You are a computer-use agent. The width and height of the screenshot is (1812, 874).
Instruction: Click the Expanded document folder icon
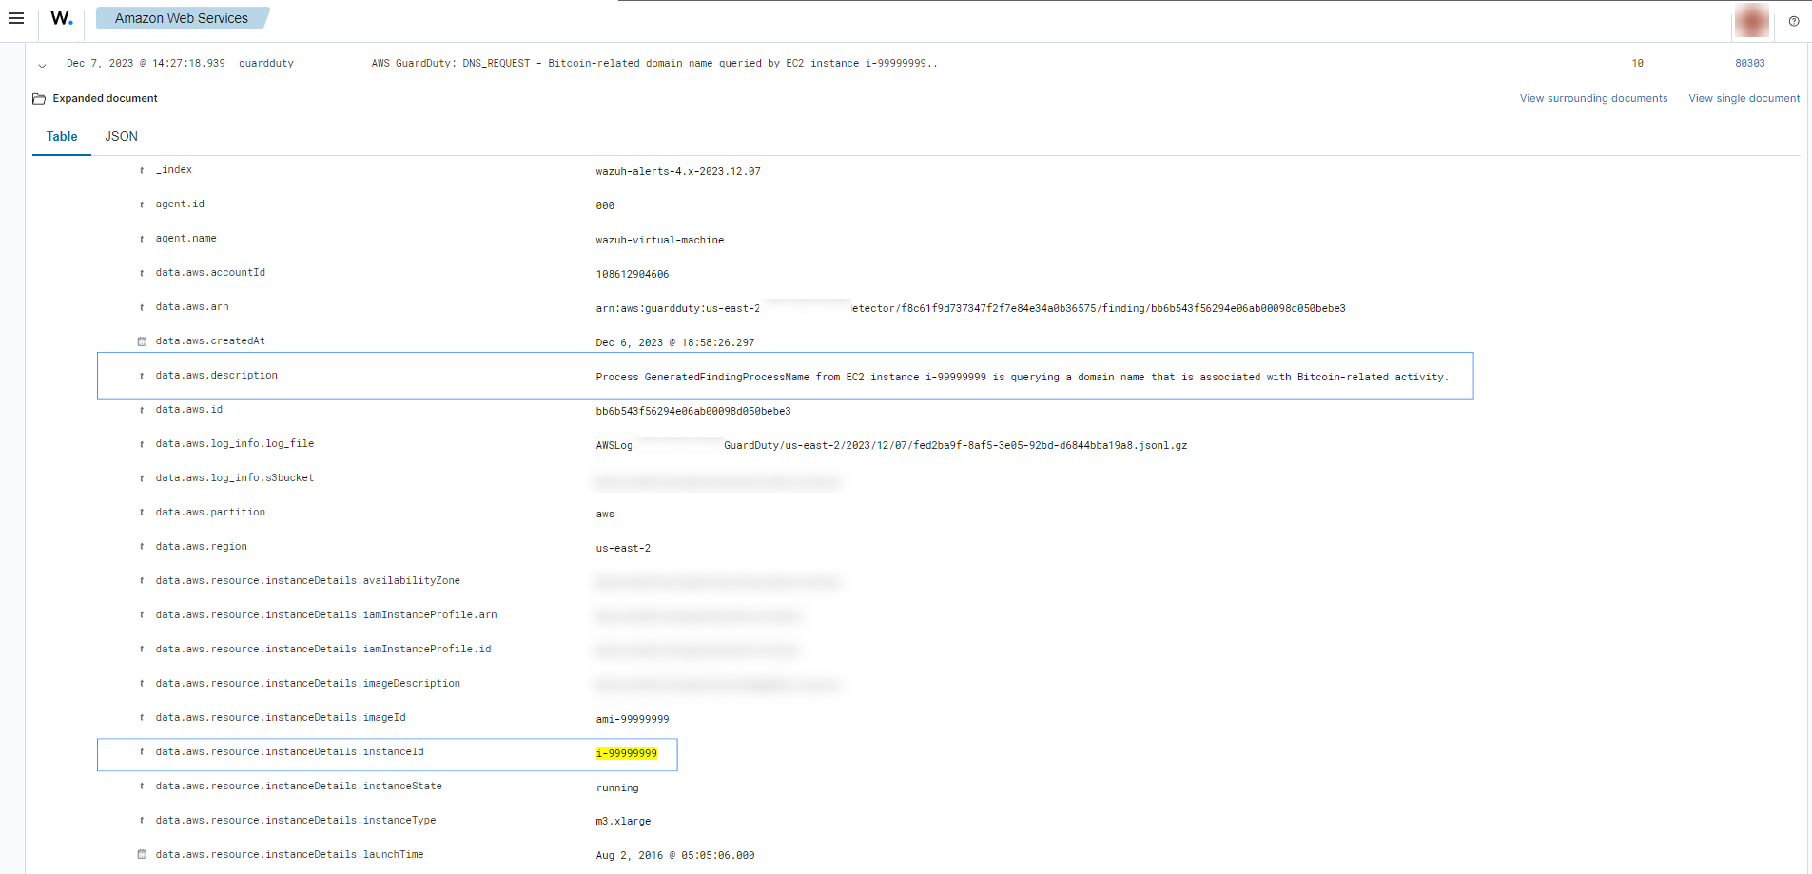click(39, 99)
